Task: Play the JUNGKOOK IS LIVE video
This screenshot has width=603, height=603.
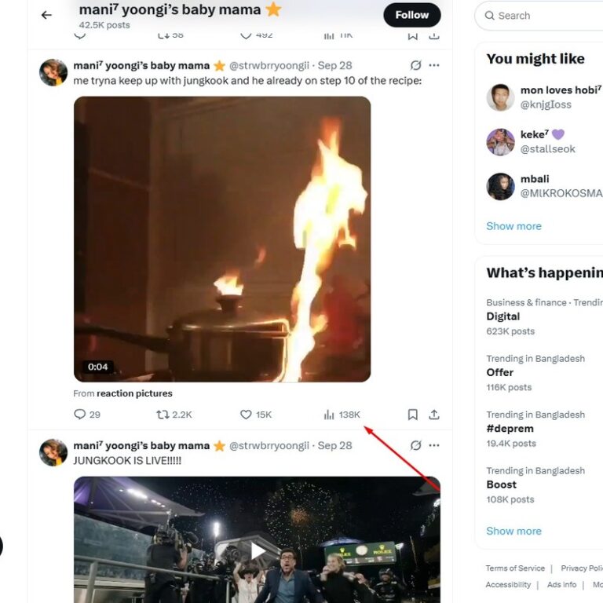Action: (258, 550)
